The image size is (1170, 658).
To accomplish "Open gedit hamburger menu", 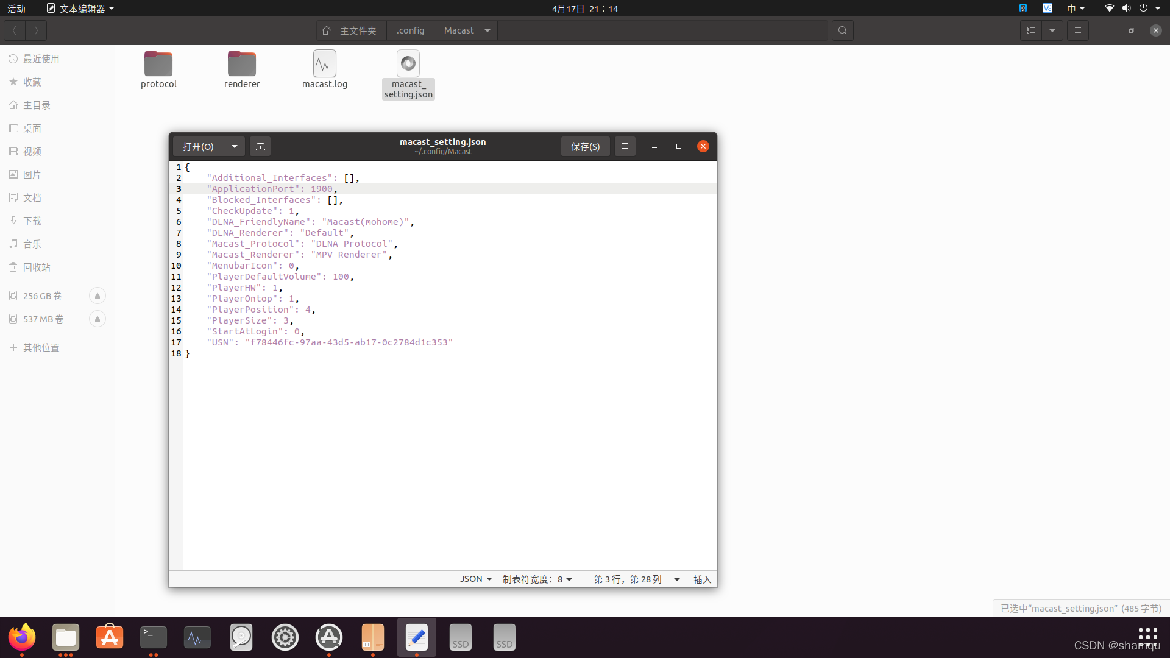I will tap(625, 146).
